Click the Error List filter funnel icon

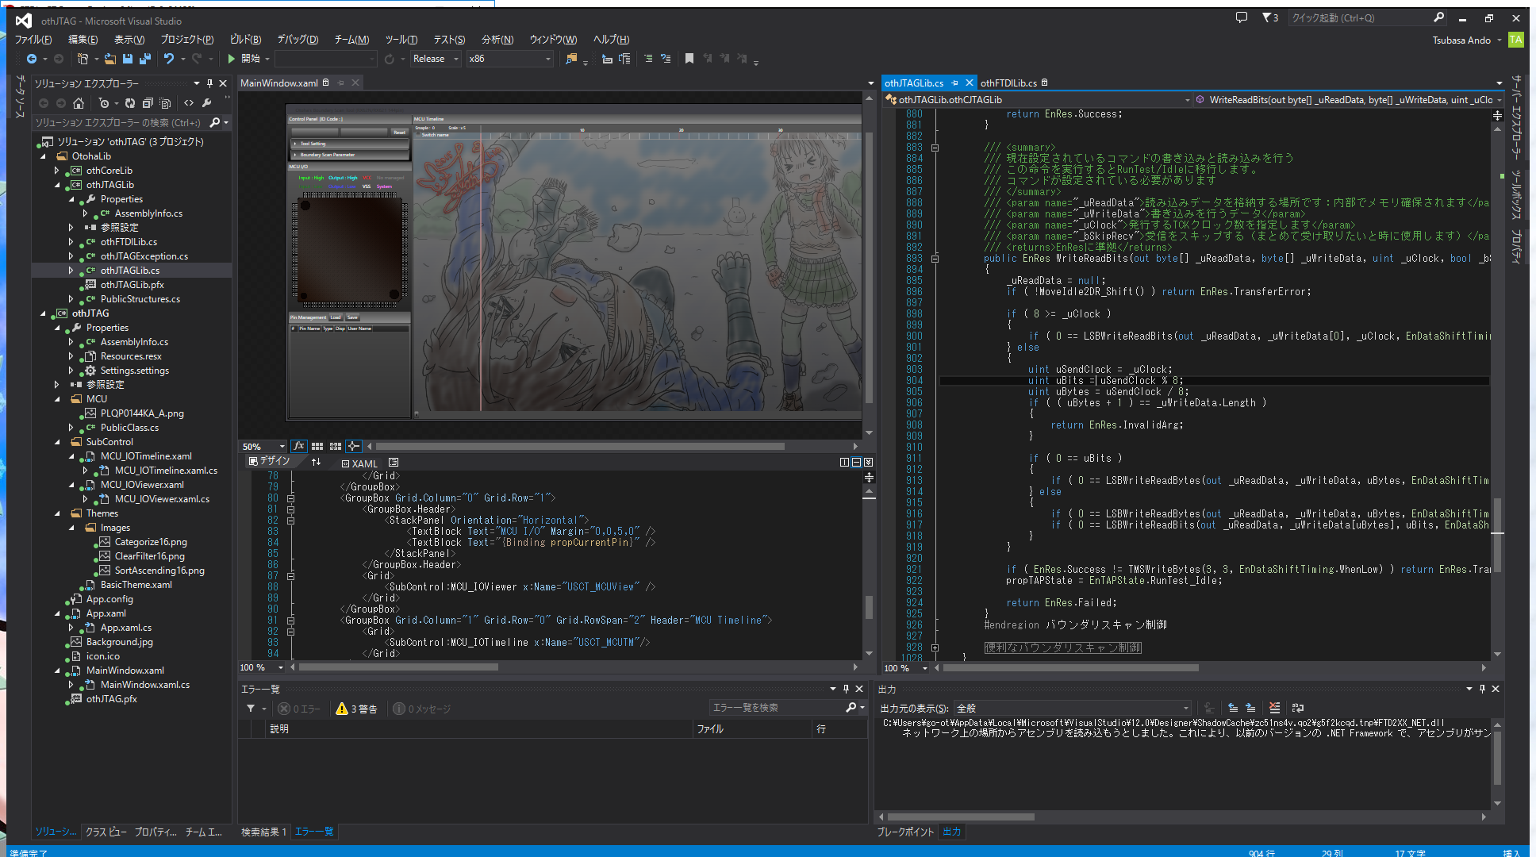pyautogui.click(x=251, y=709)
